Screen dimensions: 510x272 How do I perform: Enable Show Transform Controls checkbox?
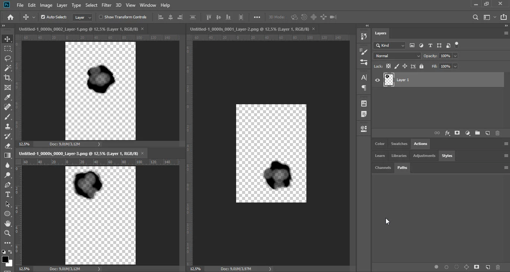coord(101,17)
